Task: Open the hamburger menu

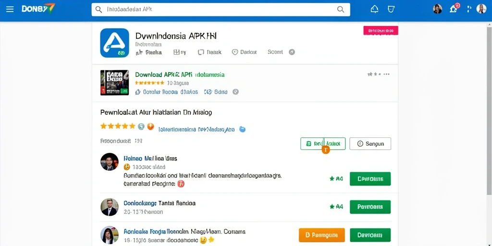Action: point(10,9)
